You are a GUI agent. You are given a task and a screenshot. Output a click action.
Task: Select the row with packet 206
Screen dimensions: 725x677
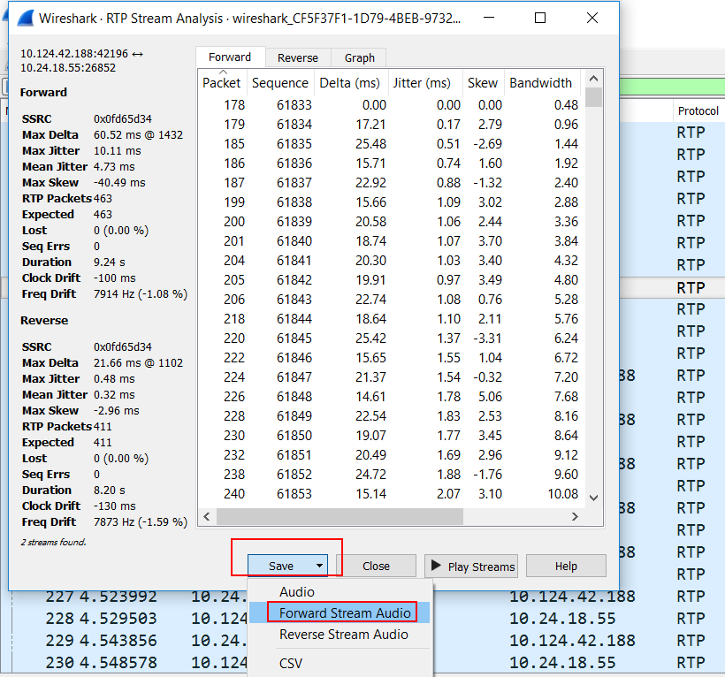click(x=391, y=299)
